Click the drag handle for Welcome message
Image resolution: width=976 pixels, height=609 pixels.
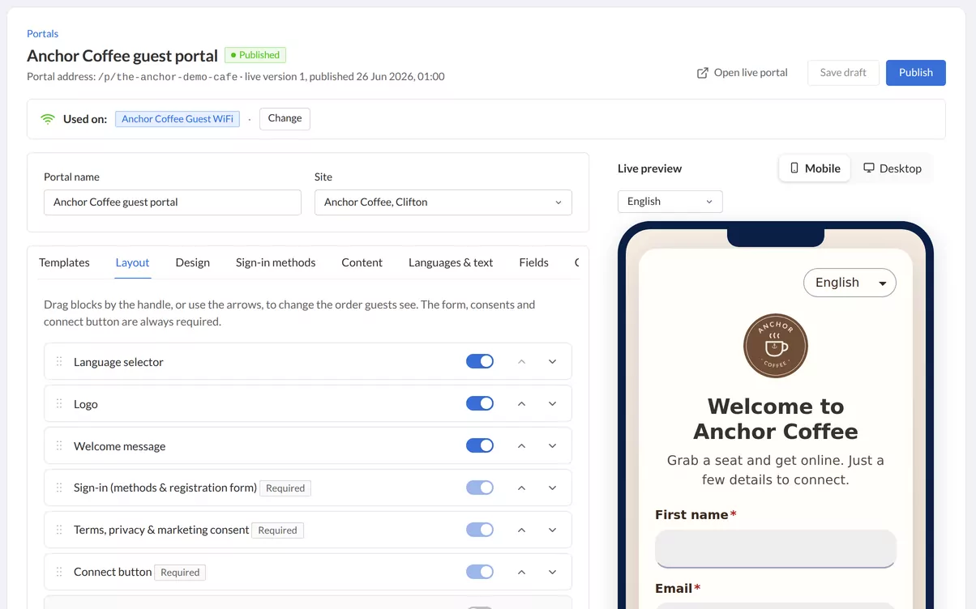pyautogui.click(x=59, y=445)
